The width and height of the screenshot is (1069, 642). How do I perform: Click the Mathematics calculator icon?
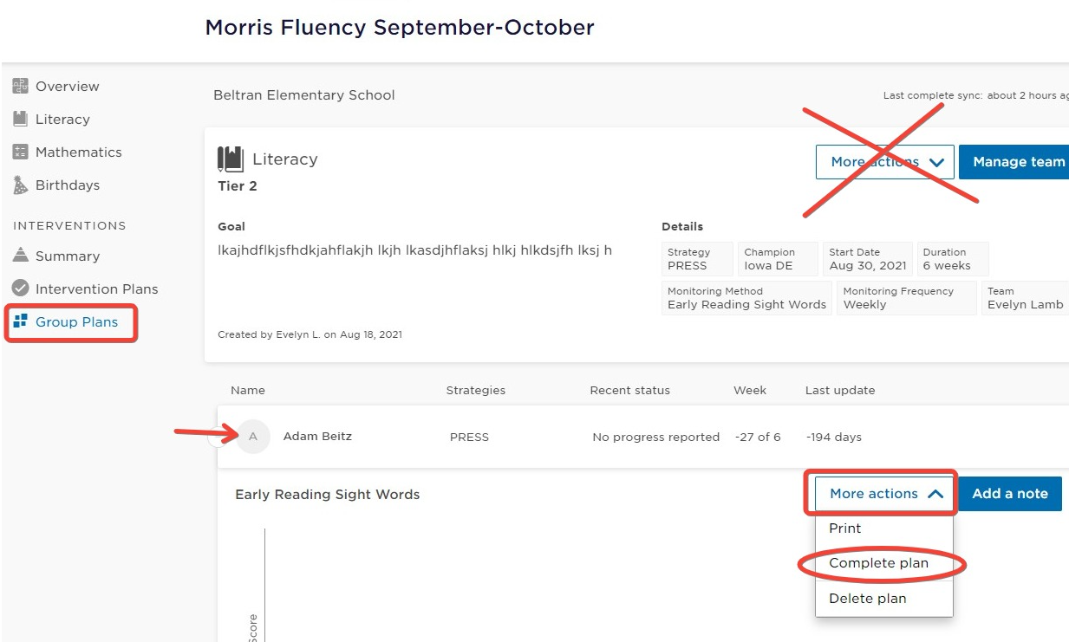pos(20,152)
